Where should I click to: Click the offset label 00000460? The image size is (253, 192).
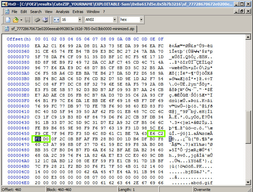(18, 139)
